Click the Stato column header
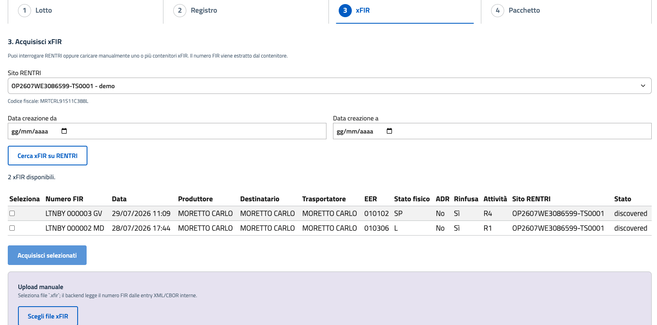Image resolution: width=657 pixels, height=325 pixels. click(x=622, y=199)
